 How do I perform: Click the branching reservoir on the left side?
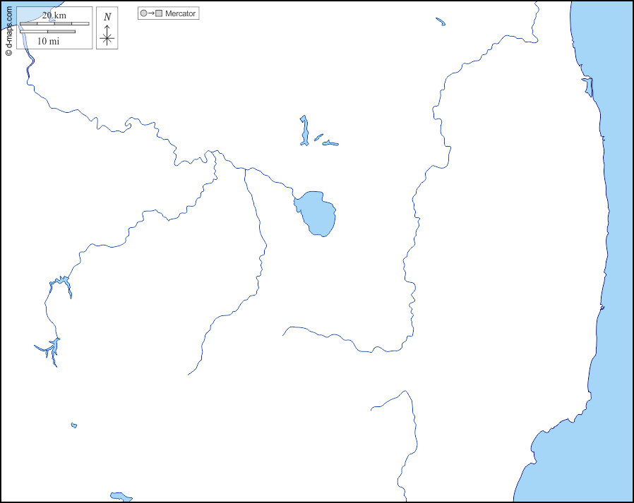(x=50, y=349)
